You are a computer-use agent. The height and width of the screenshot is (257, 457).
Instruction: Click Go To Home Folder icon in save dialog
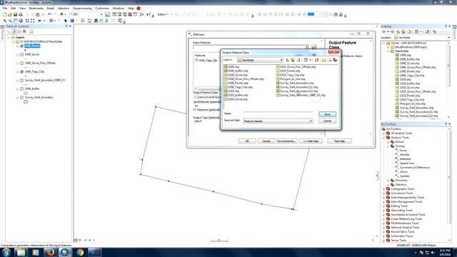pyautogui.click(x=293, y=60)
